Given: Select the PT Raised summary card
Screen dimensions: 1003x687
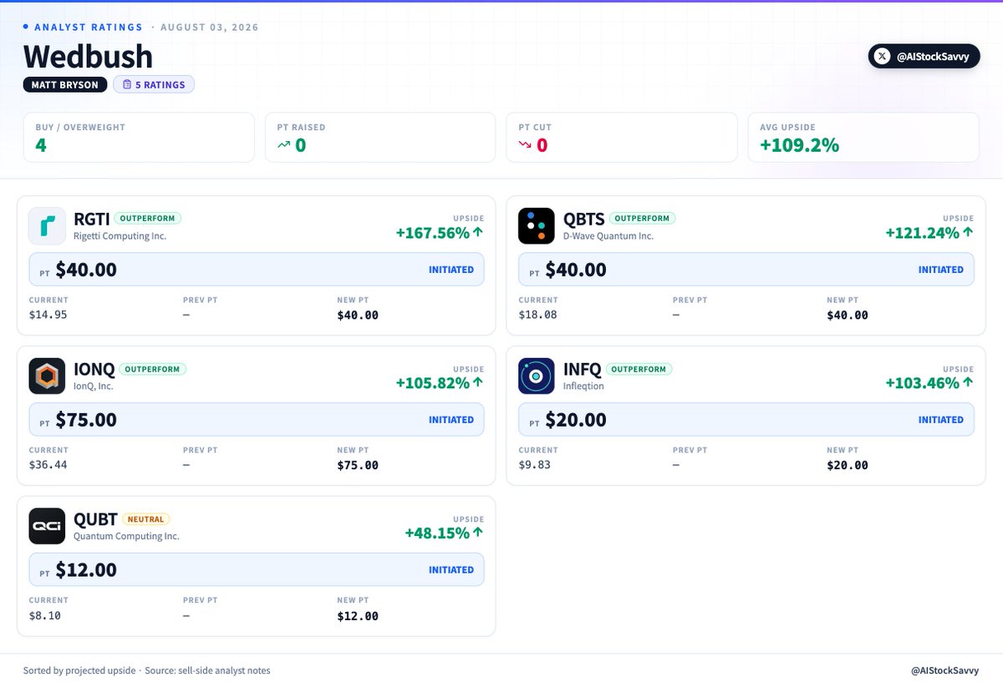Looking at the screenshot, I should [380, 138].
